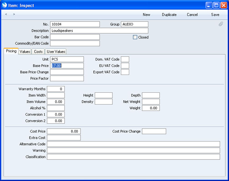Image resolution: width=229 pixels, height=181 pixels.
Task: Go to previous record arrow
Action: click(x=6, y=14)
